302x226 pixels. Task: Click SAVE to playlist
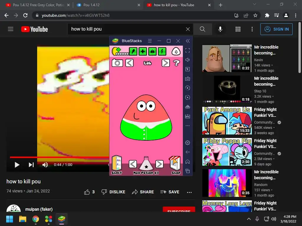[x=170, y=192]
